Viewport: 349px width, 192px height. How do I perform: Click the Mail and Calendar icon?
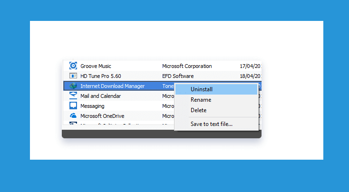pyautogui.click(x=73, y=96)
